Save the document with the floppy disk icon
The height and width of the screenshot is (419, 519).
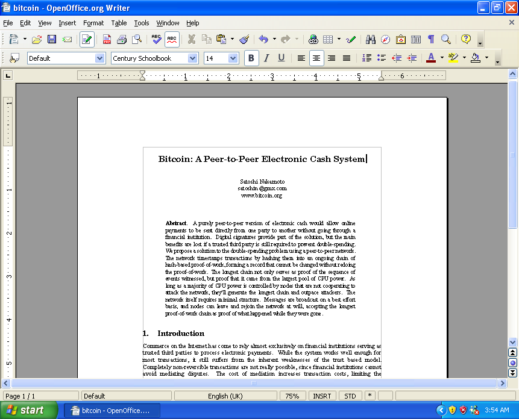click(x=52, y=39)
